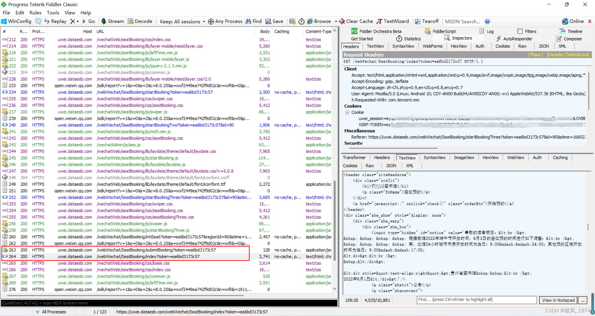The width and height of the screenshot is (595, 316).
Task: Open the Browse dropdown arrow
Action: point(336,22)
